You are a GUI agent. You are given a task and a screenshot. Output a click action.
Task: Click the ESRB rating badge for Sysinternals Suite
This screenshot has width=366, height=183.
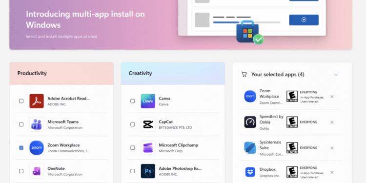tap(292, 148)
